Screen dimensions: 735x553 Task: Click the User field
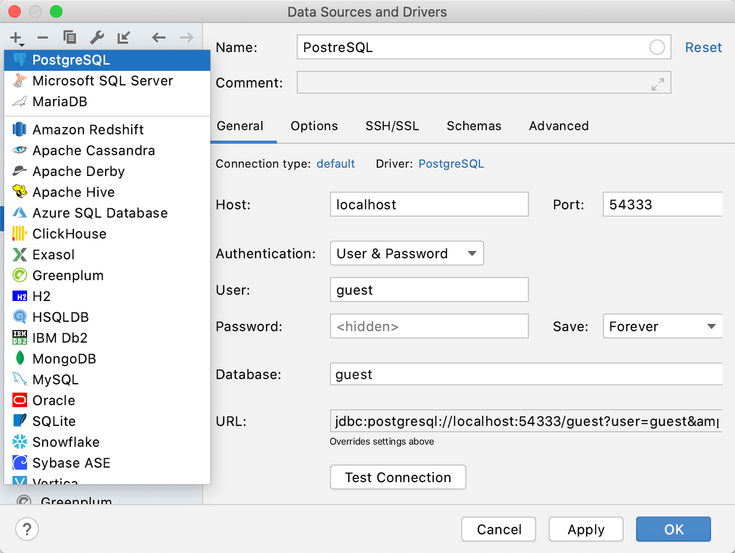click(429, 290)
